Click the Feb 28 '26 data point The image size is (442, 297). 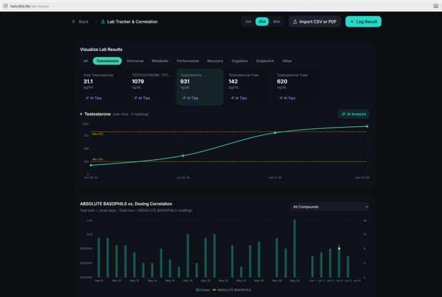point(367,126)
